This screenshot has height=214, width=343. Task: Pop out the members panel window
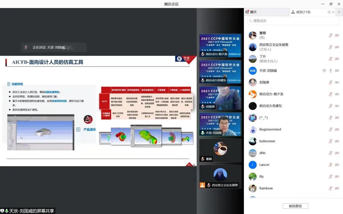pos(329,12)
